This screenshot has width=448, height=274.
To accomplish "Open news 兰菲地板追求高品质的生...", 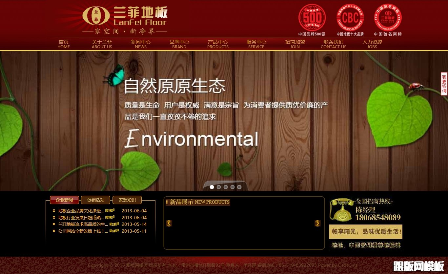I will [83, 224].
